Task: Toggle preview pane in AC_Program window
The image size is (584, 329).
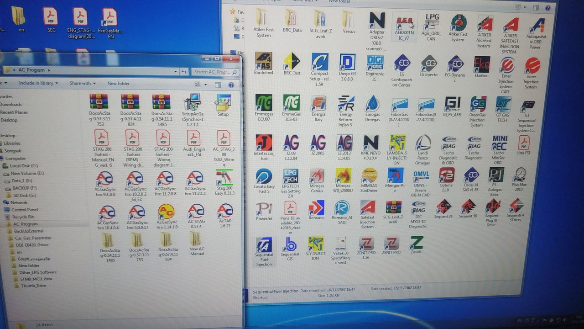Action: (x=218, y=85)
